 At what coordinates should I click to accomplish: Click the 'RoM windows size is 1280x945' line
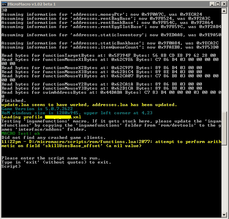77,113
